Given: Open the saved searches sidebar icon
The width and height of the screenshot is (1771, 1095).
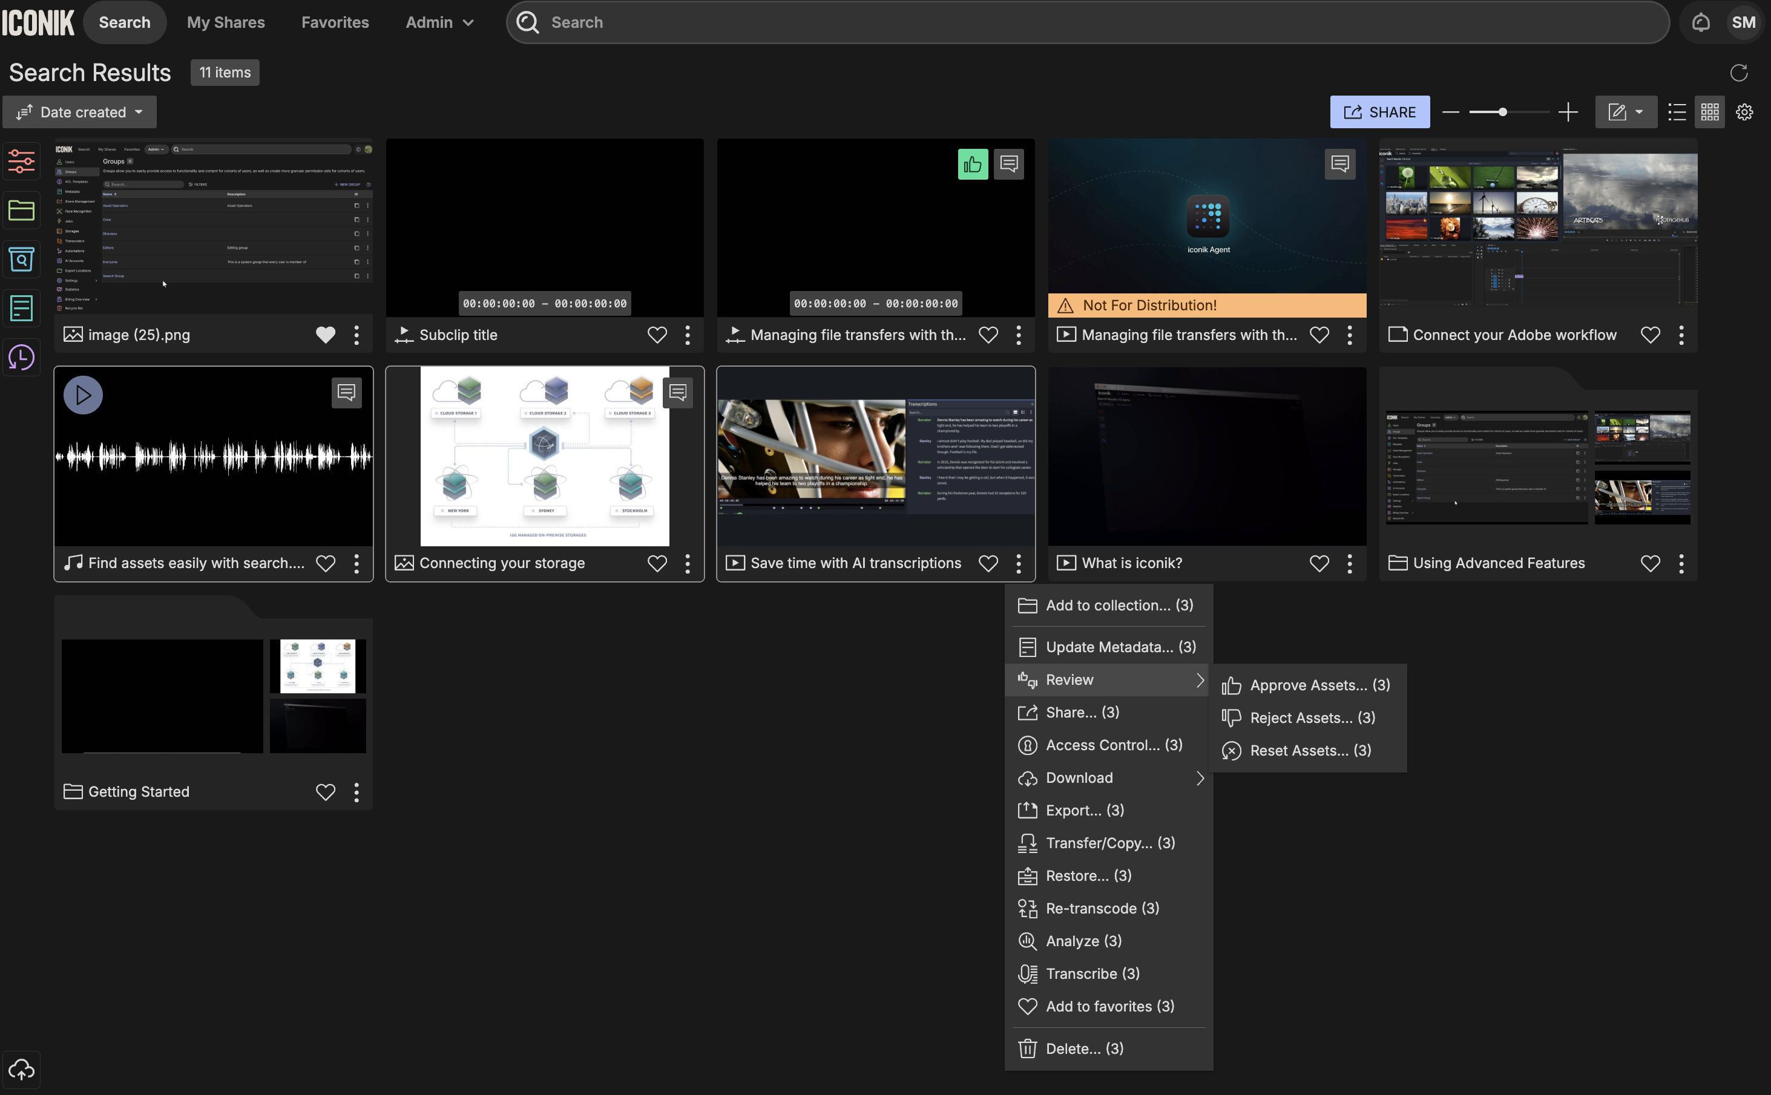Looking at the screenshot, I should click(x=22, y=260).
